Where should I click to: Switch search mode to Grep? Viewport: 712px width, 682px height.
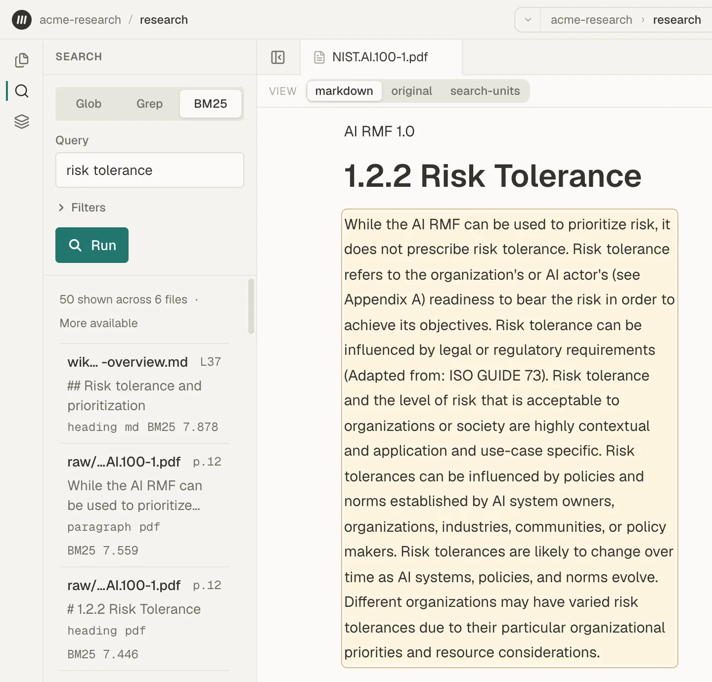149,104
